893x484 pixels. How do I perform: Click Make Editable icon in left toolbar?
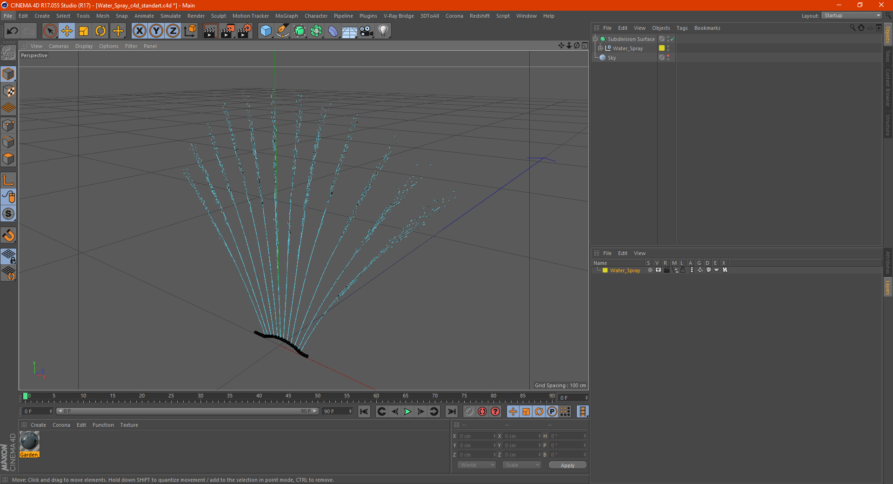tap(8, 53)
